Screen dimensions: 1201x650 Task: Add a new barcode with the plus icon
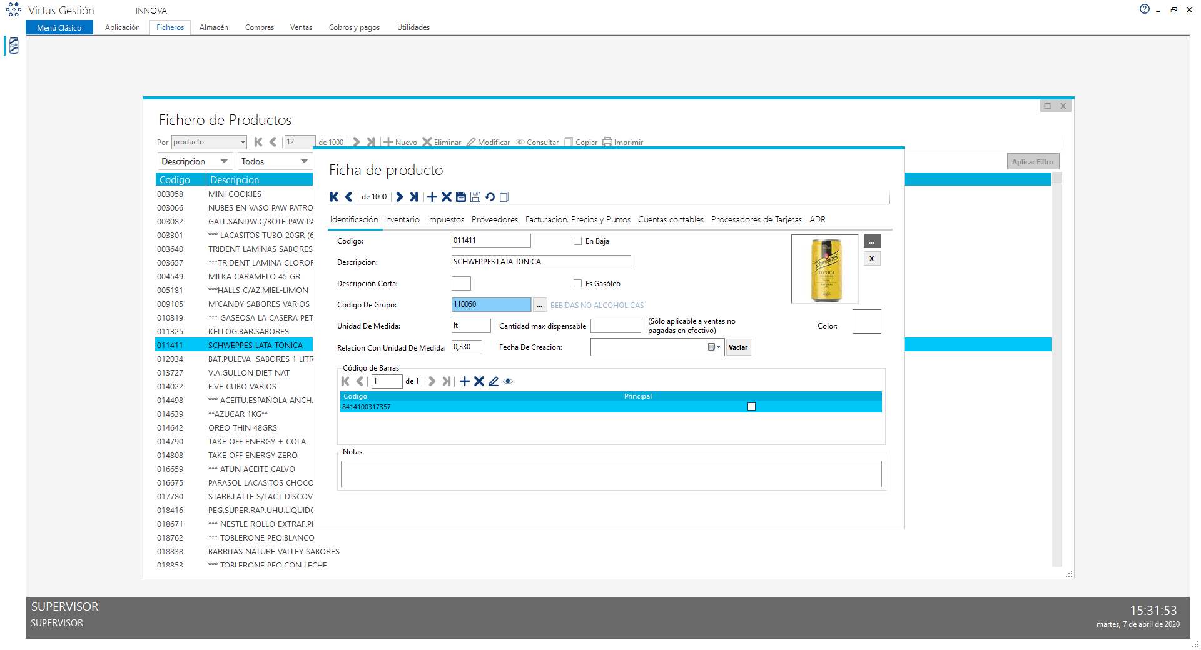coord(464,381)
